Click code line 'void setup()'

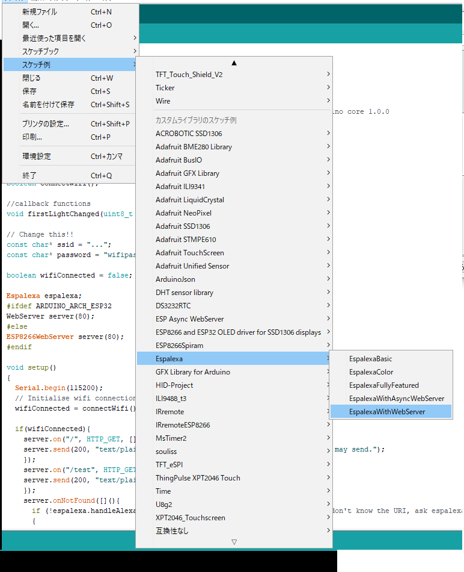pyautogui.click(x=31, y=367)
